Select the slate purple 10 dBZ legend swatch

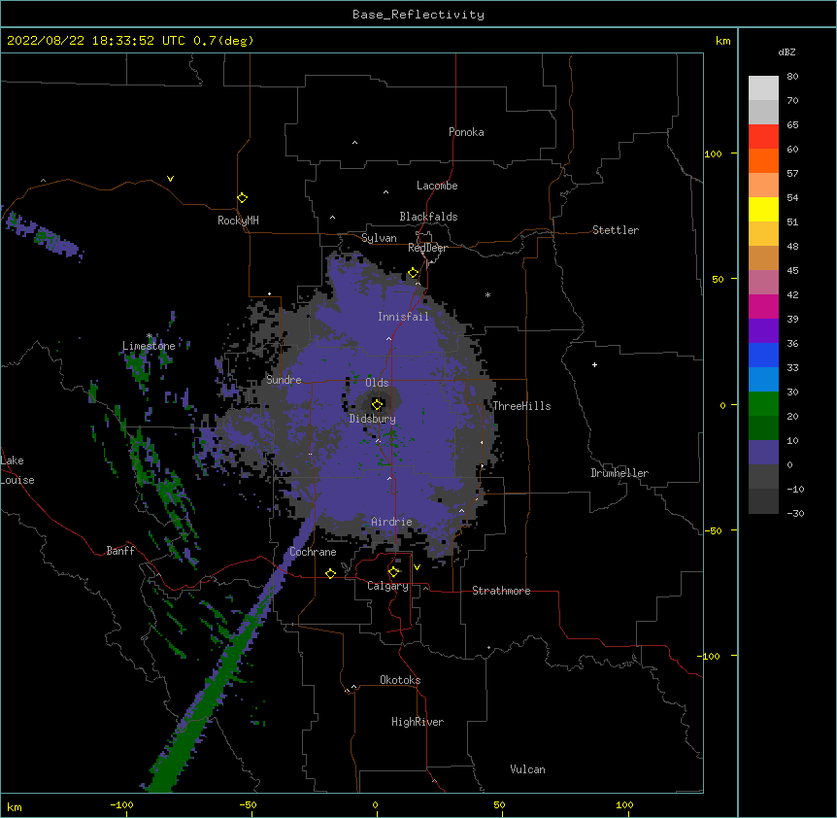pyautogui.click(x=763, y=453)
